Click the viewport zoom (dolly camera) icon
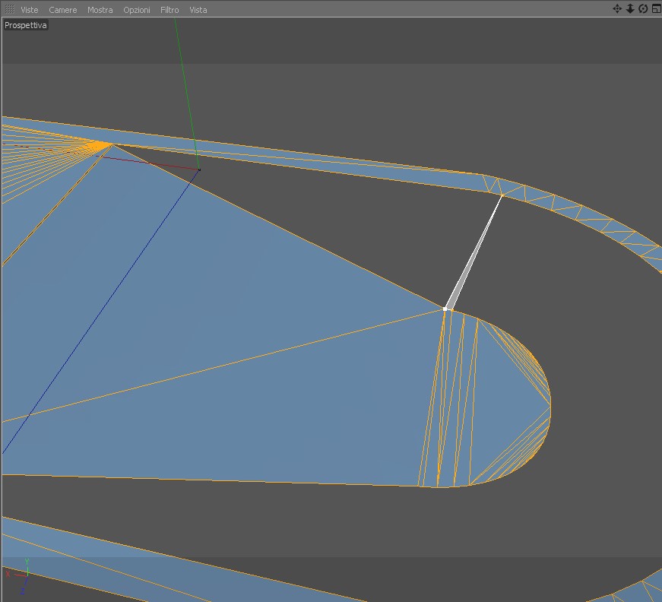The image size is (662, 602). [630, 9]
